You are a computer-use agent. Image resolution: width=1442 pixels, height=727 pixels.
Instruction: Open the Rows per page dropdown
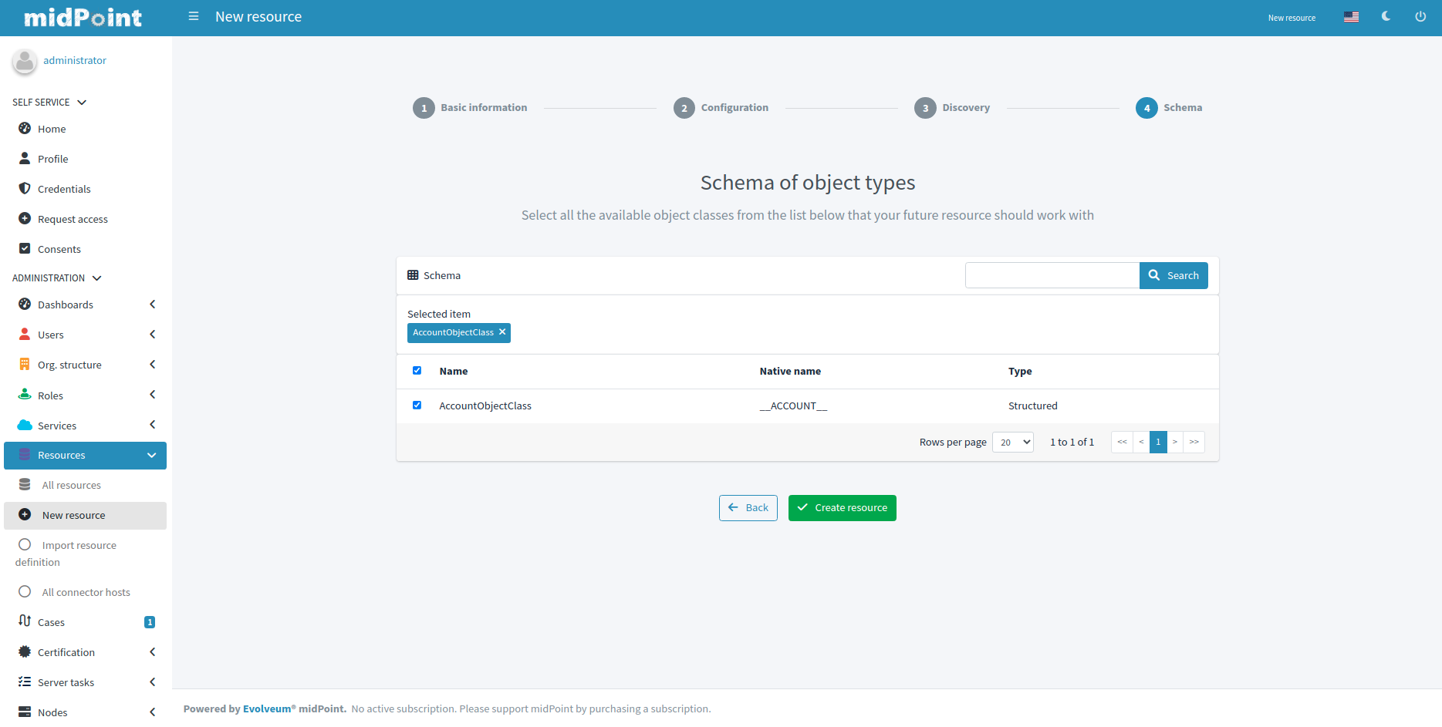(x=1012, y=443)
